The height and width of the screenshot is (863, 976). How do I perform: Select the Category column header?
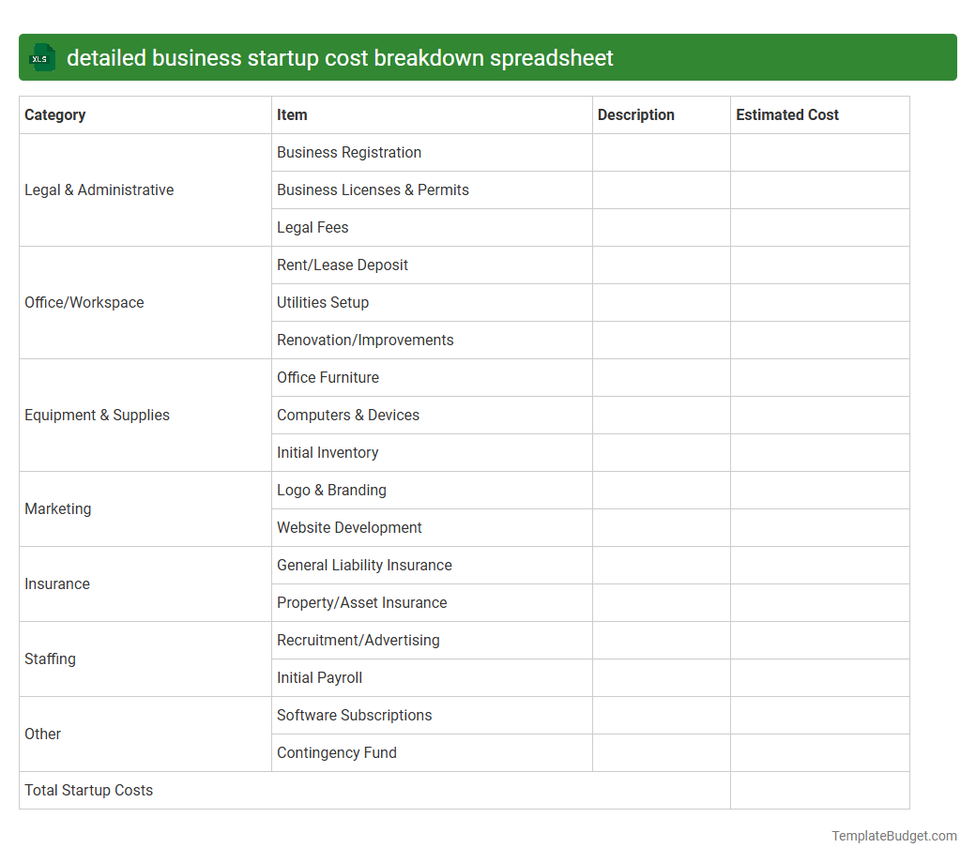pyautogui.click(x=54, y=114)
